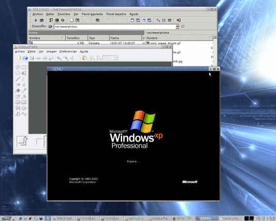276x221 pixels.
Task: Click the go button beside Dirección field
Action: pos(183,26)
